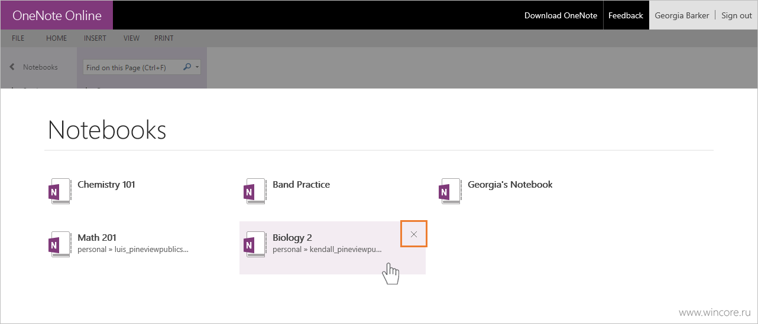Click the OneNote Online logo

tap(57, 15)
